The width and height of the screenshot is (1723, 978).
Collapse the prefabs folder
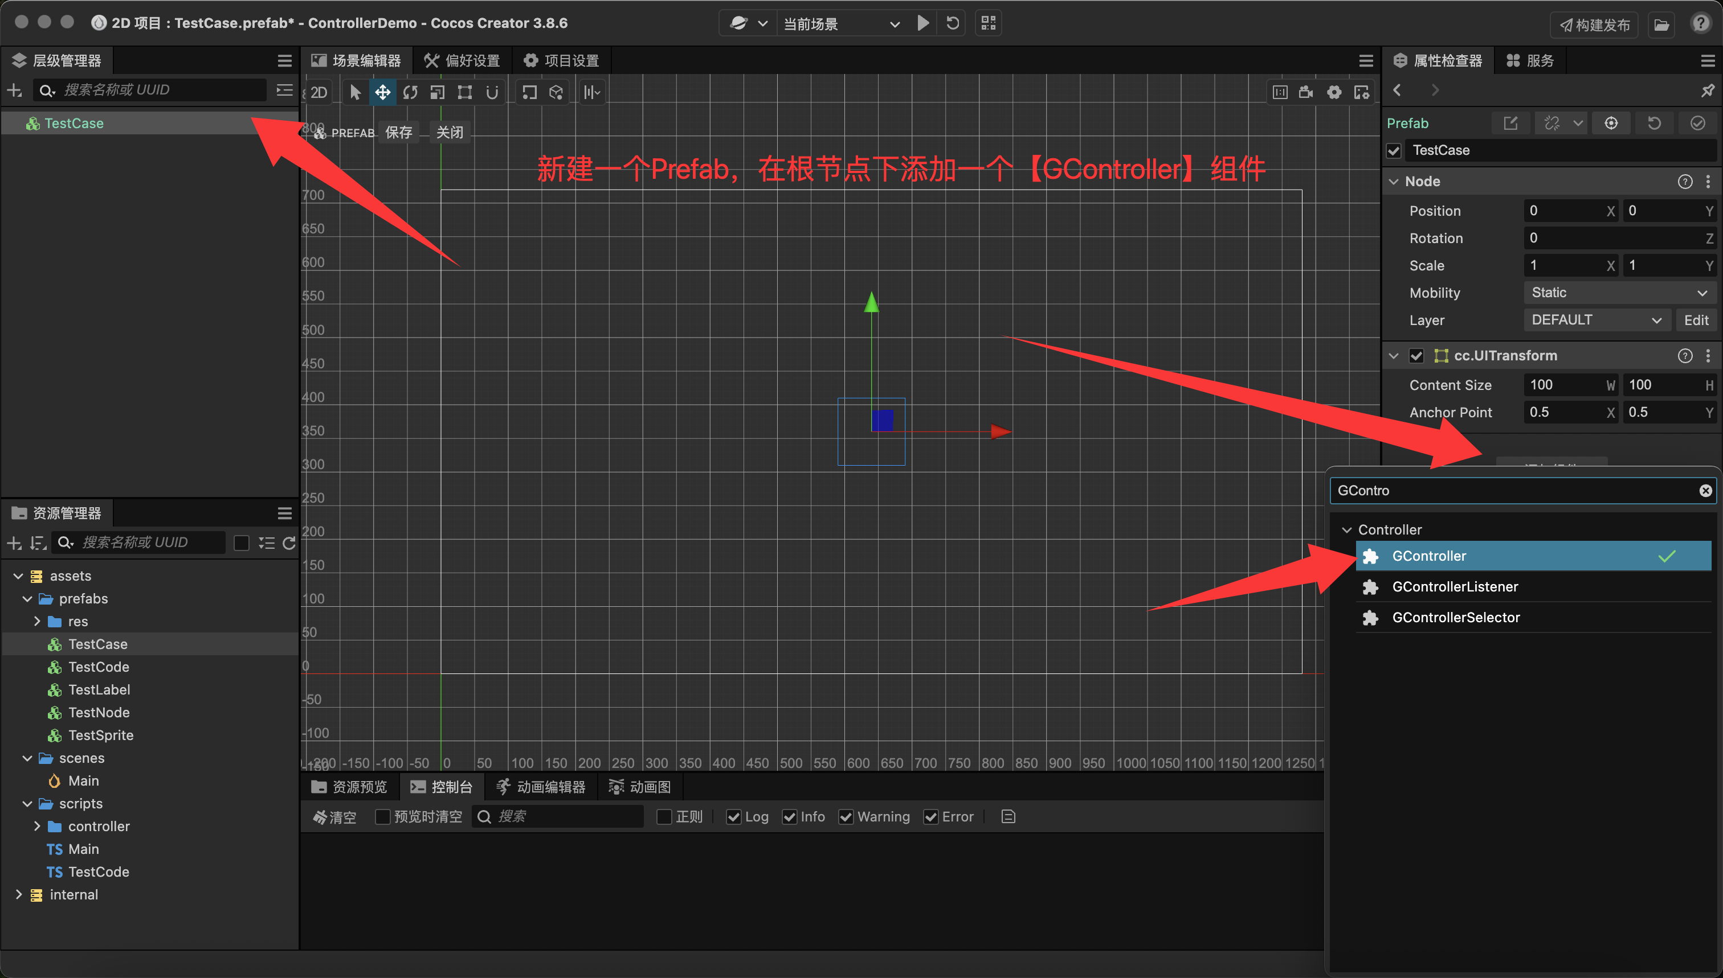(27, 598)
